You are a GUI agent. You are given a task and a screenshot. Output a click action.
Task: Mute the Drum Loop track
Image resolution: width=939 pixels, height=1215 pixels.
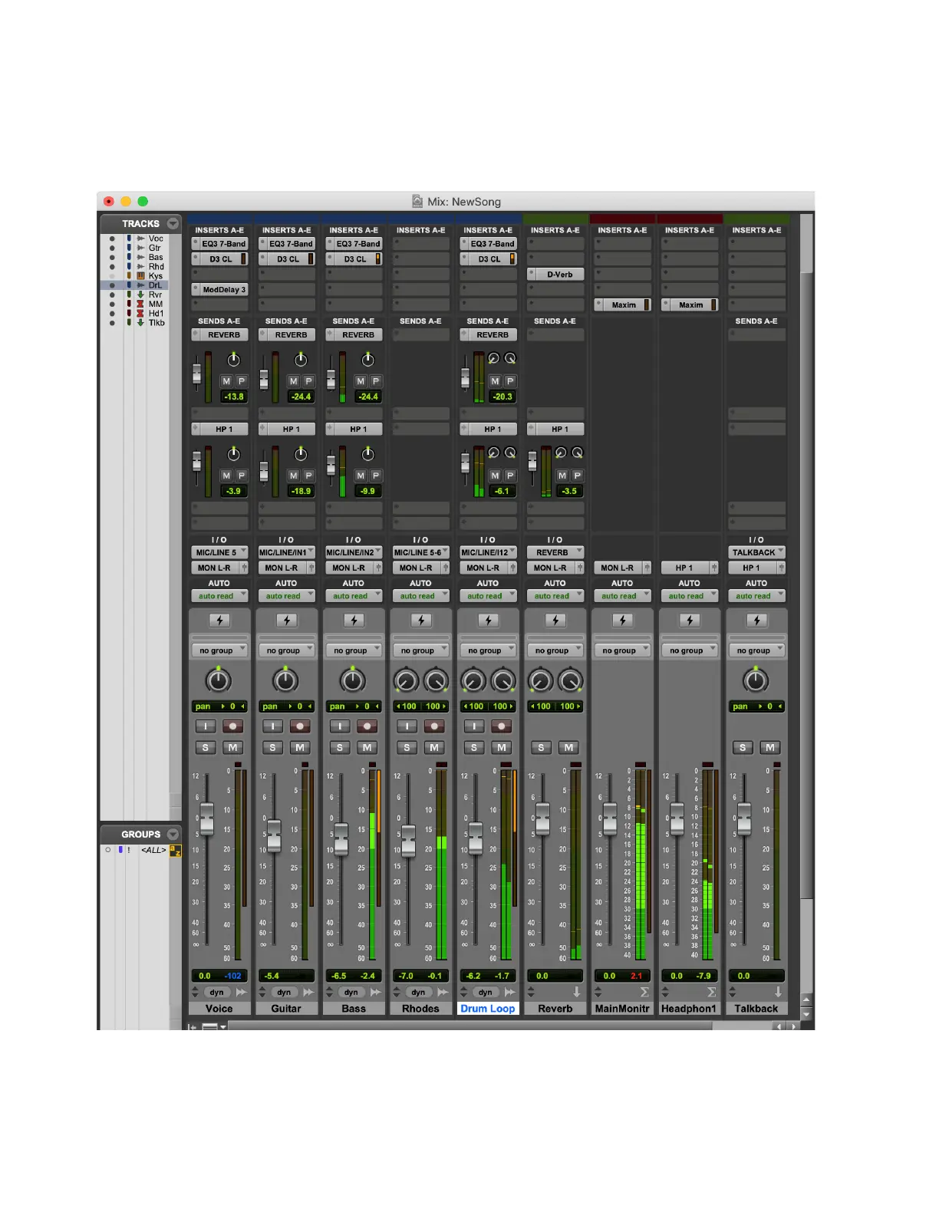(x=502, y=747)
